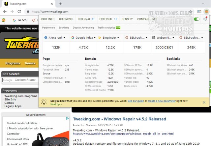Screen dimensions: 211x146
Task: Open SEOquake settings gear icon
Action: click(x=205, y=19)
